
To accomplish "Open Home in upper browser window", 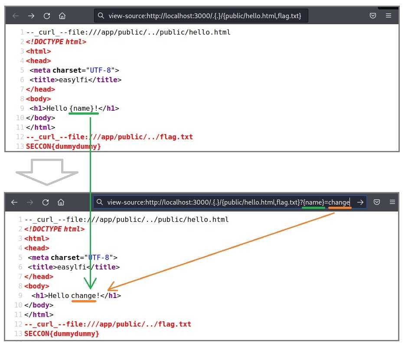I will 62,16.
